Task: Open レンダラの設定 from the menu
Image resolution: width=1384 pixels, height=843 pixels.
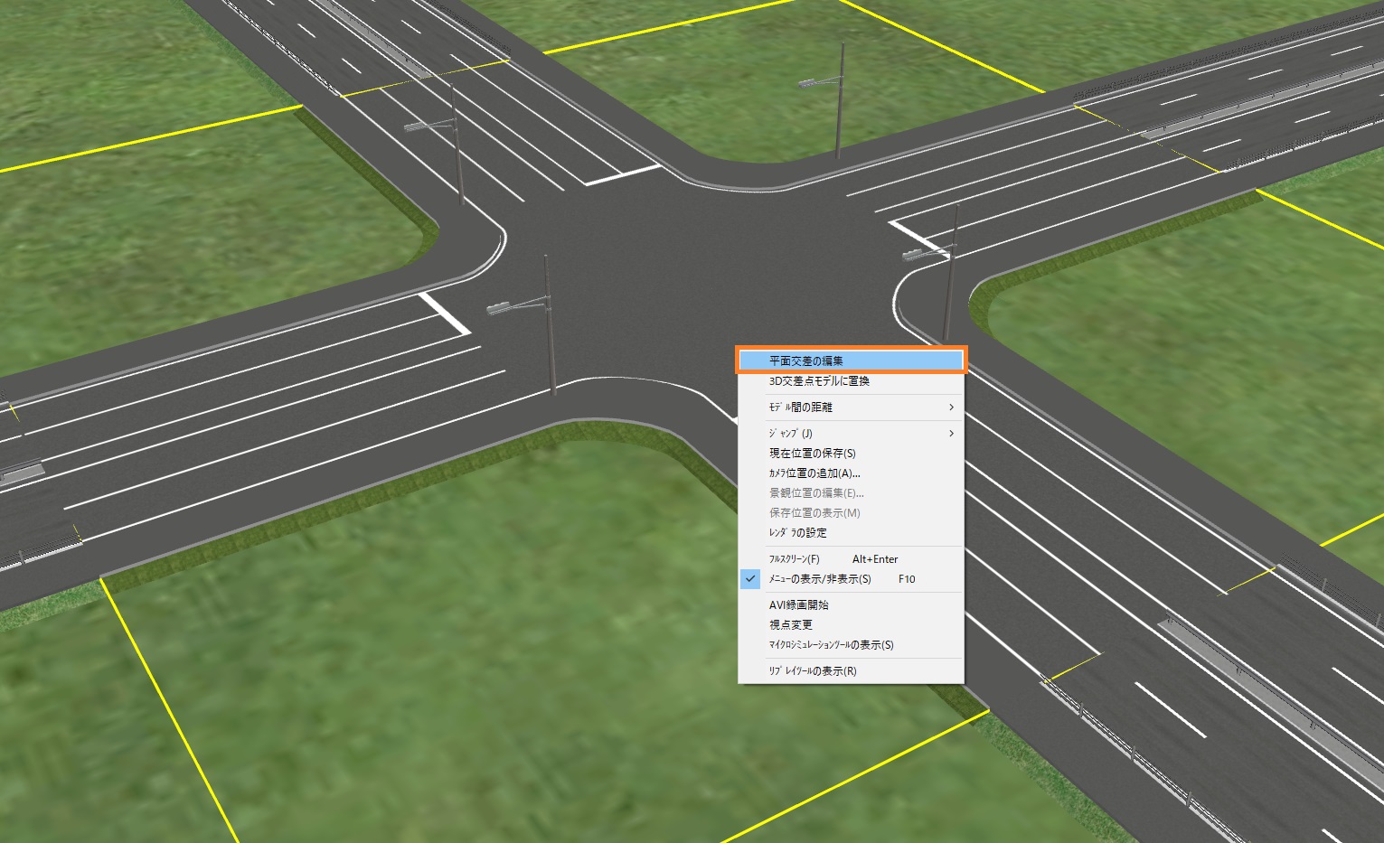Action: 852,533
